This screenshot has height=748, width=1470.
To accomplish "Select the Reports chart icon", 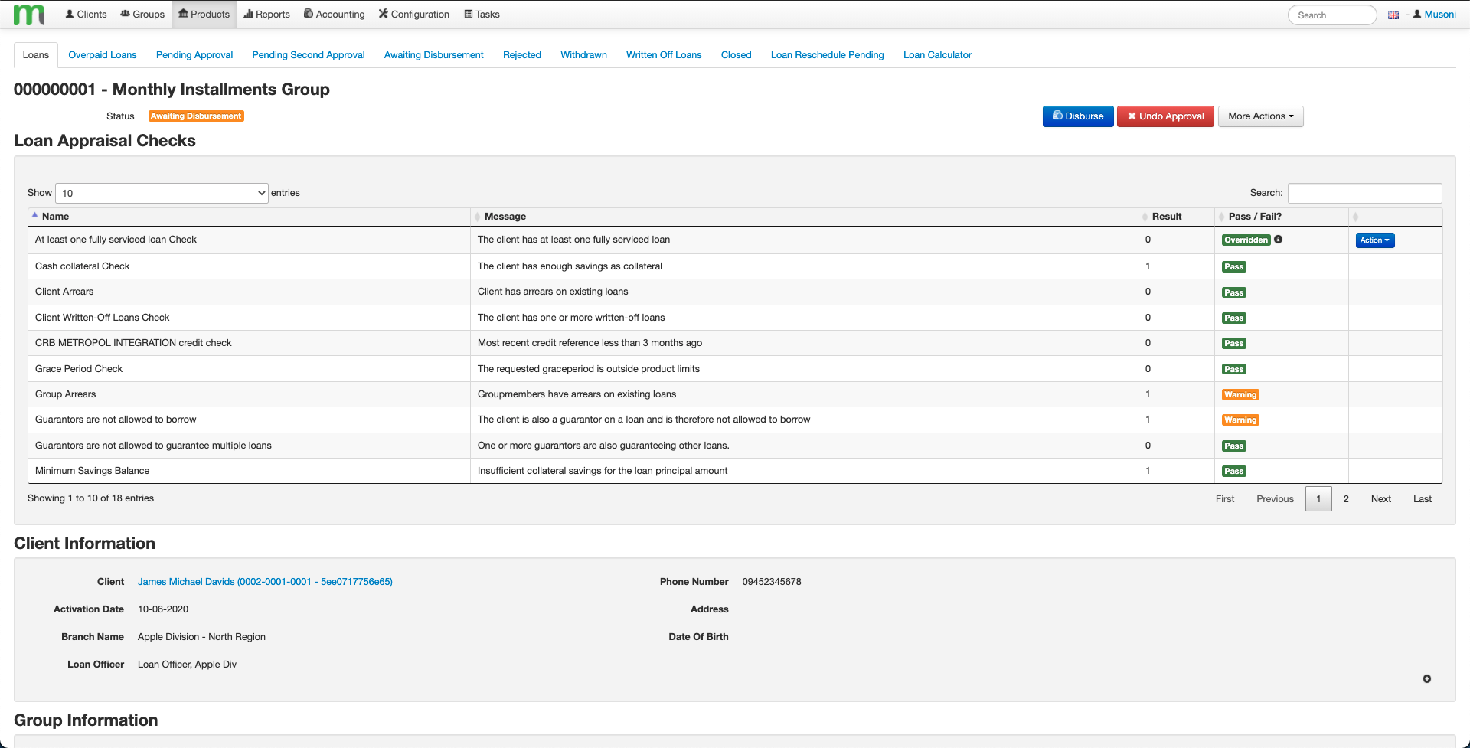I will pos(247,14).
